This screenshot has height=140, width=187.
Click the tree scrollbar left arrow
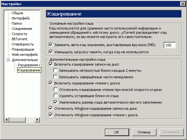pos(7,120)
